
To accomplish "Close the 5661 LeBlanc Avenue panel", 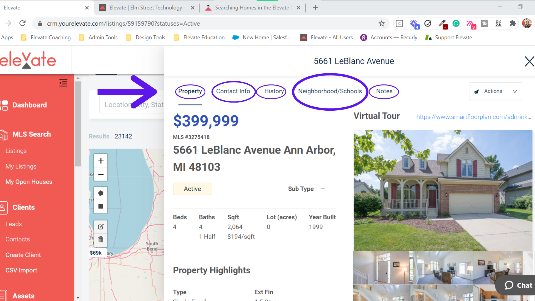I will click(x=529, y=61).
